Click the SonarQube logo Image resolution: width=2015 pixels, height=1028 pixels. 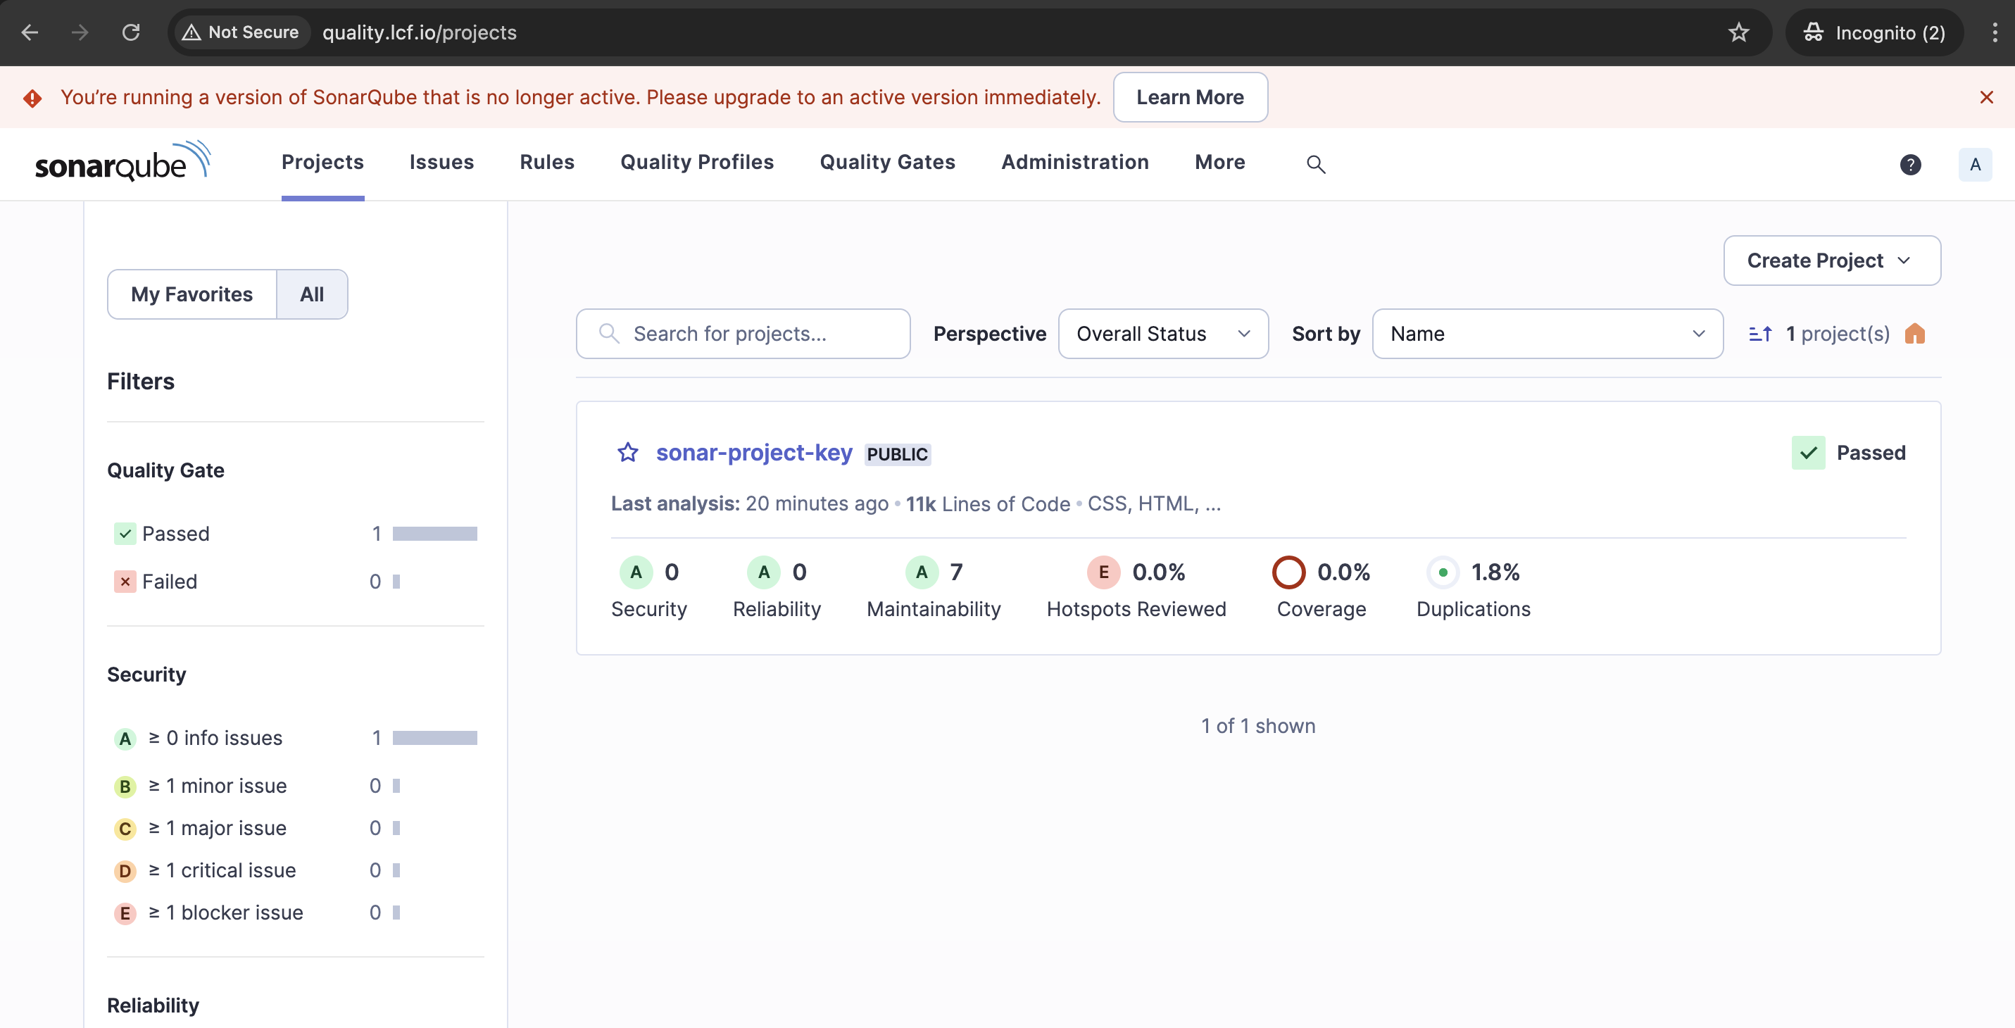click(x=123, y=162)
